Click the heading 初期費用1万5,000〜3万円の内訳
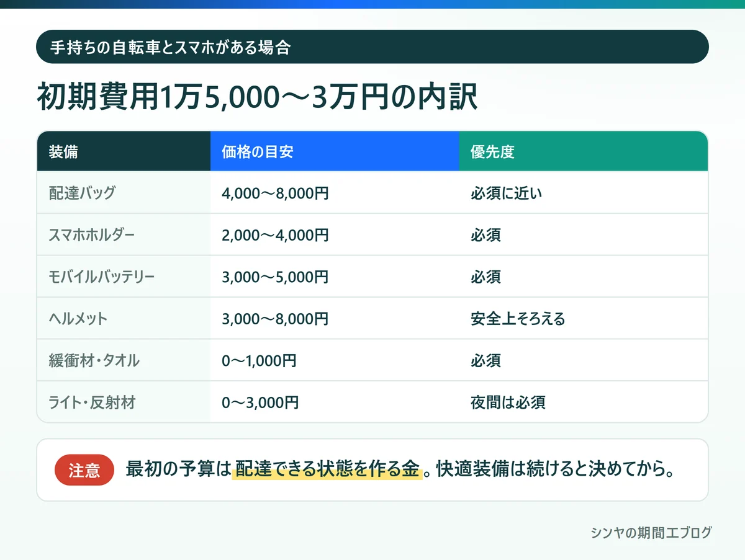The height and width of the screenshot is (560, 745). (257, 97)
